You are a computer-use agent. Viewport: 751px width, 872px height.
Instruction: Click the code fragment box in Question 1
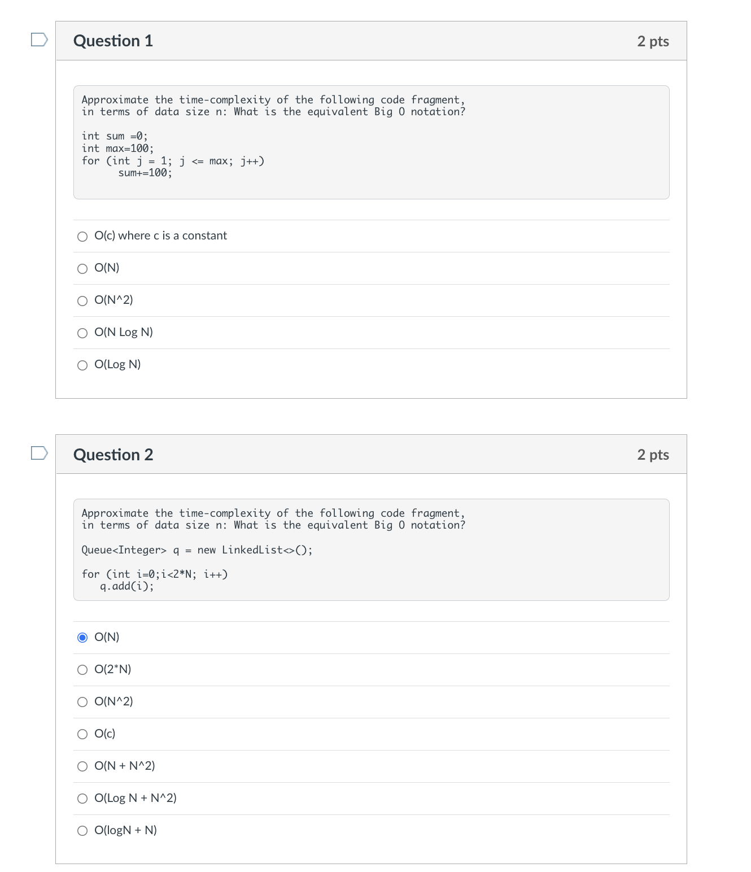(x=371, y=141)
